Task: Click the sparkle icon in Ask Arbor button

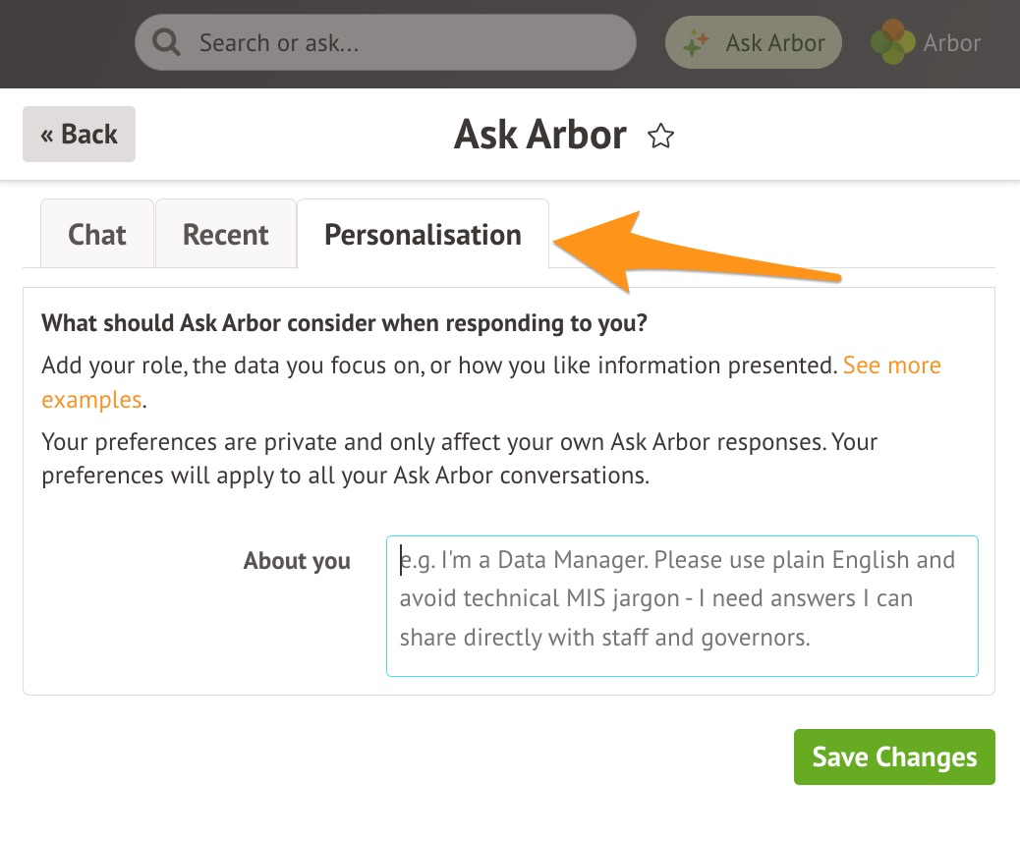Action: (697, 42)
